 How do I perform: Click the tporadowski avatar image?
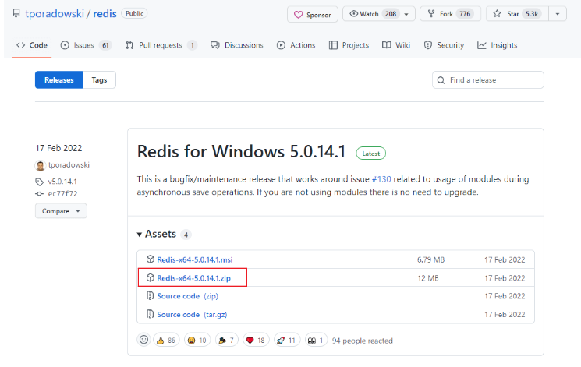click(x=40, y=165)
